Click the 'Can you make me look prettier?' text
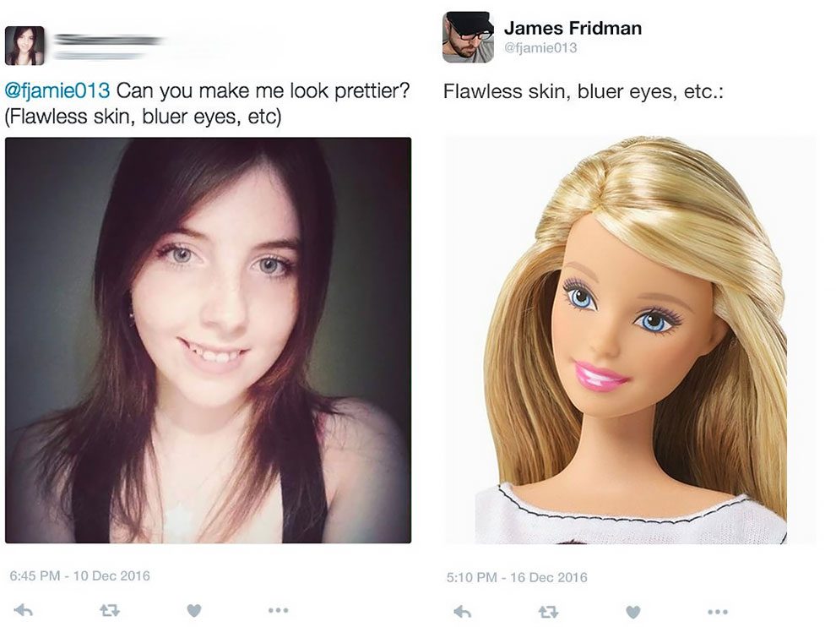836x627 pixels. tap(263, 90)
